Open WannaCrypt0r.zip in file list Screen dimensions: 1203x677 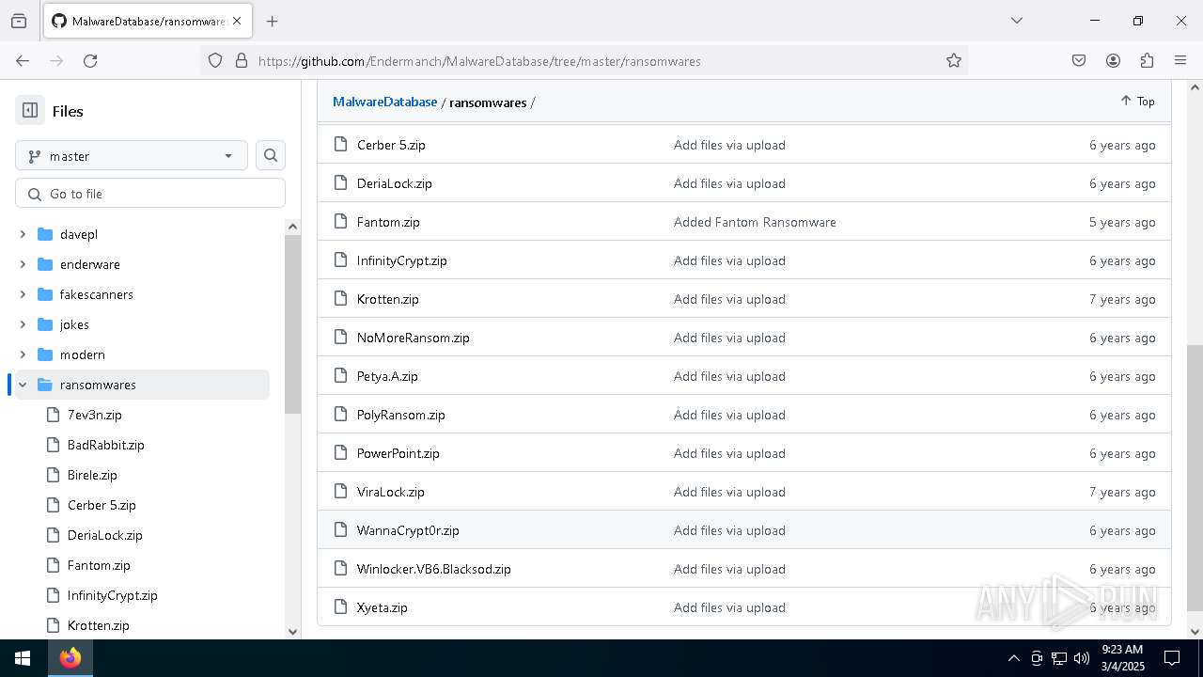(x=408, y=530)
